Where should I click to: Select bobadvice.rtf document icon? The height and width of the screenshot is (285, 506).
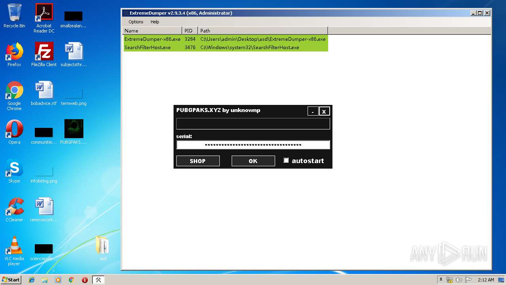coord(44,93)
